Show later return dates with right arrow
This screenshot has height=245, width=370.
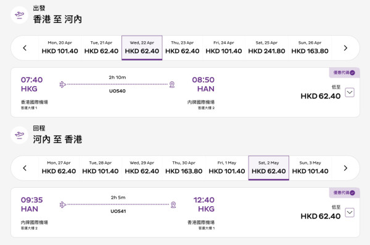(x=345, y=168)
